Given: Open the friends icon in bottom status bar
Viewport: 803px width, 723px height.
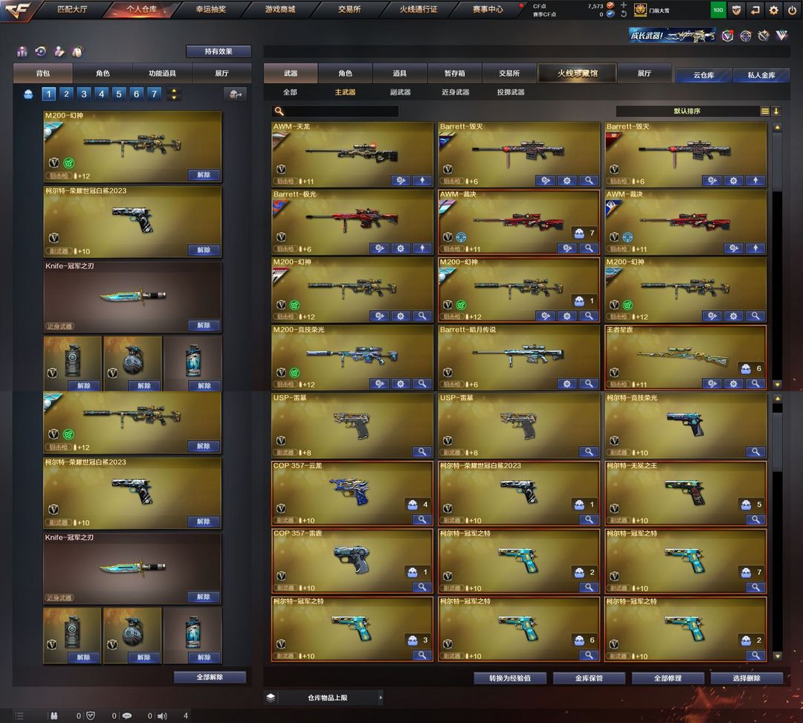Looking at the screenshot, I should tap(54, 716).
